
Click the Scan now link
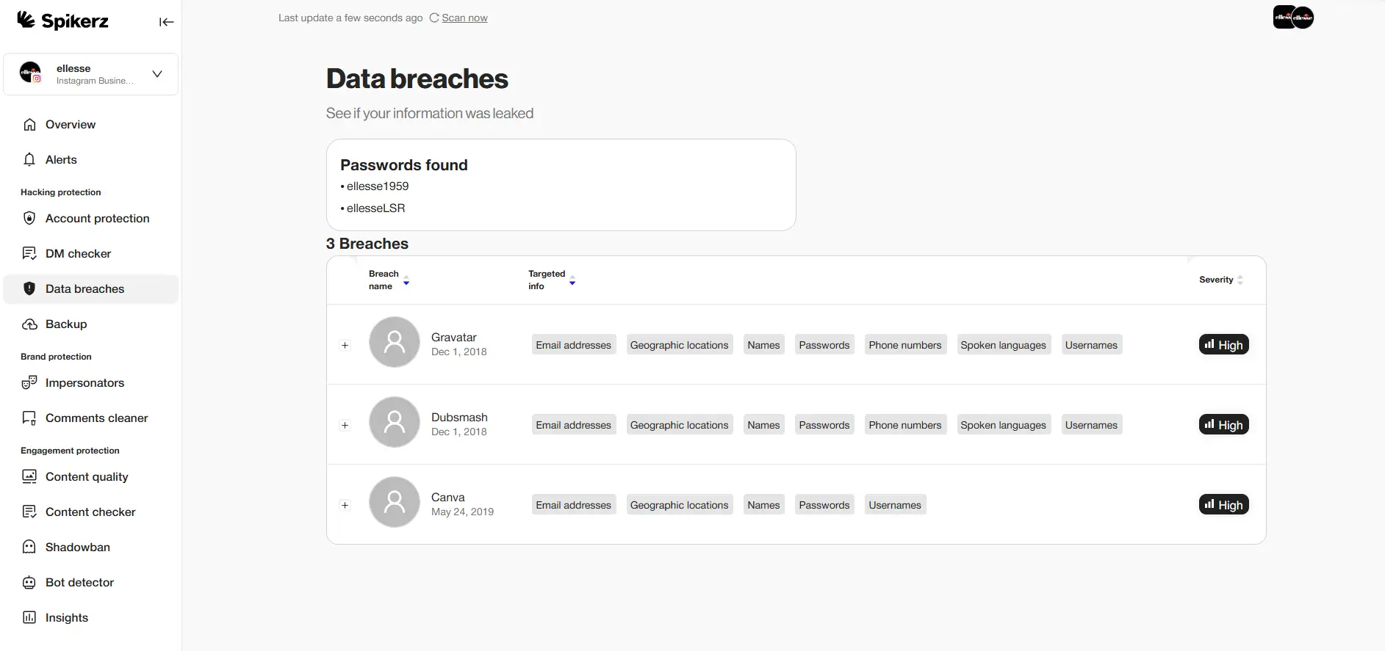tap(464, 18)
